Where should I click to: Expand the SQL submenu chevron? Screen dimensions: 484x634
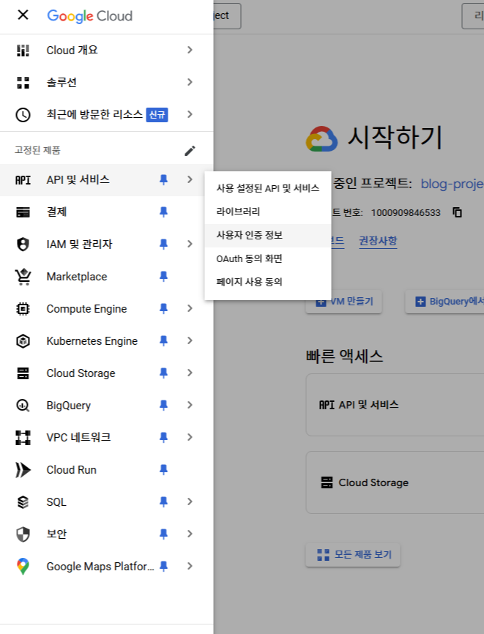pos(190,501)
